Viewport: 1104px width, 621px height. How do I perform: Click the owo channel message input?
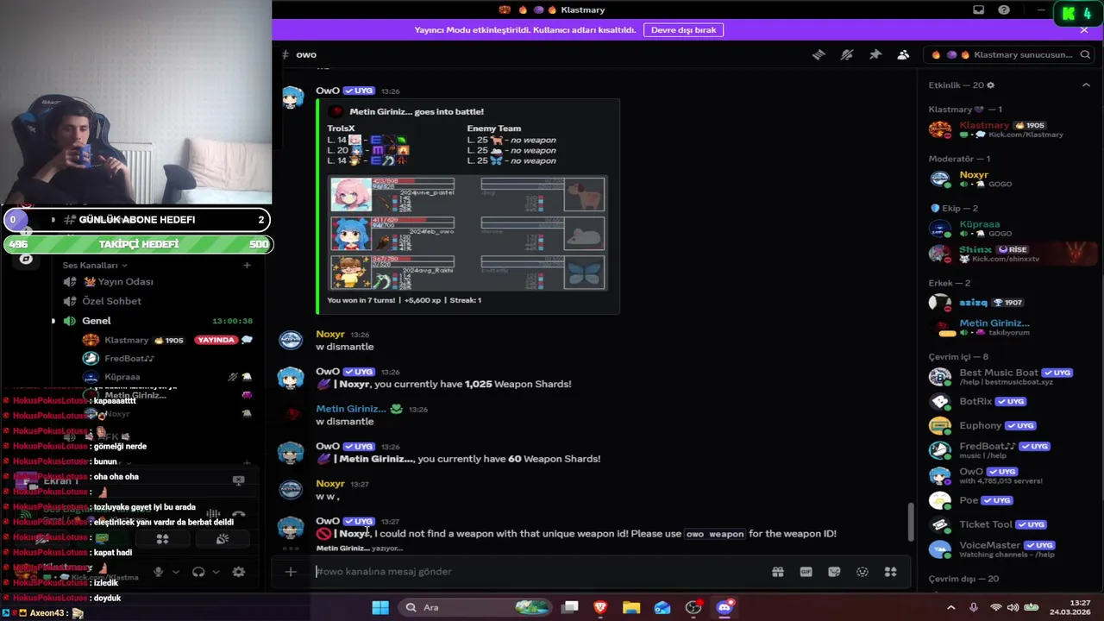[539, 571]
